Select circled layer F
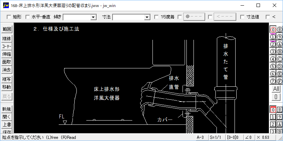283x141 pixels. [279, 81]
